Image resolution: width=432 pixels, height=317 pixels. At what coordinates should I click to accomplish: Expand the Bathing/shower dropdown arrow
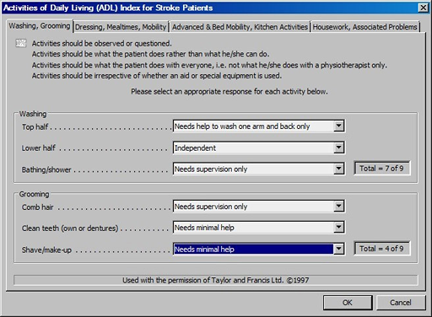[x=339, y=169]
